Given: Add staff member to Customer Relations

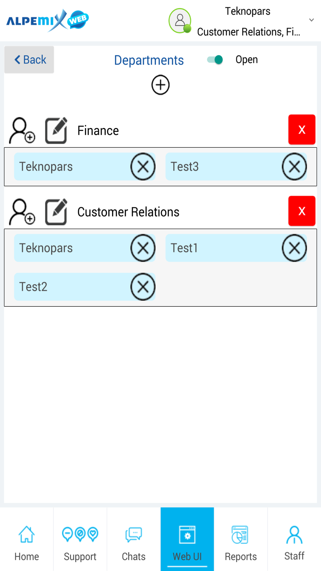Looking at the screenshot, I should click(x=22, y=212).
